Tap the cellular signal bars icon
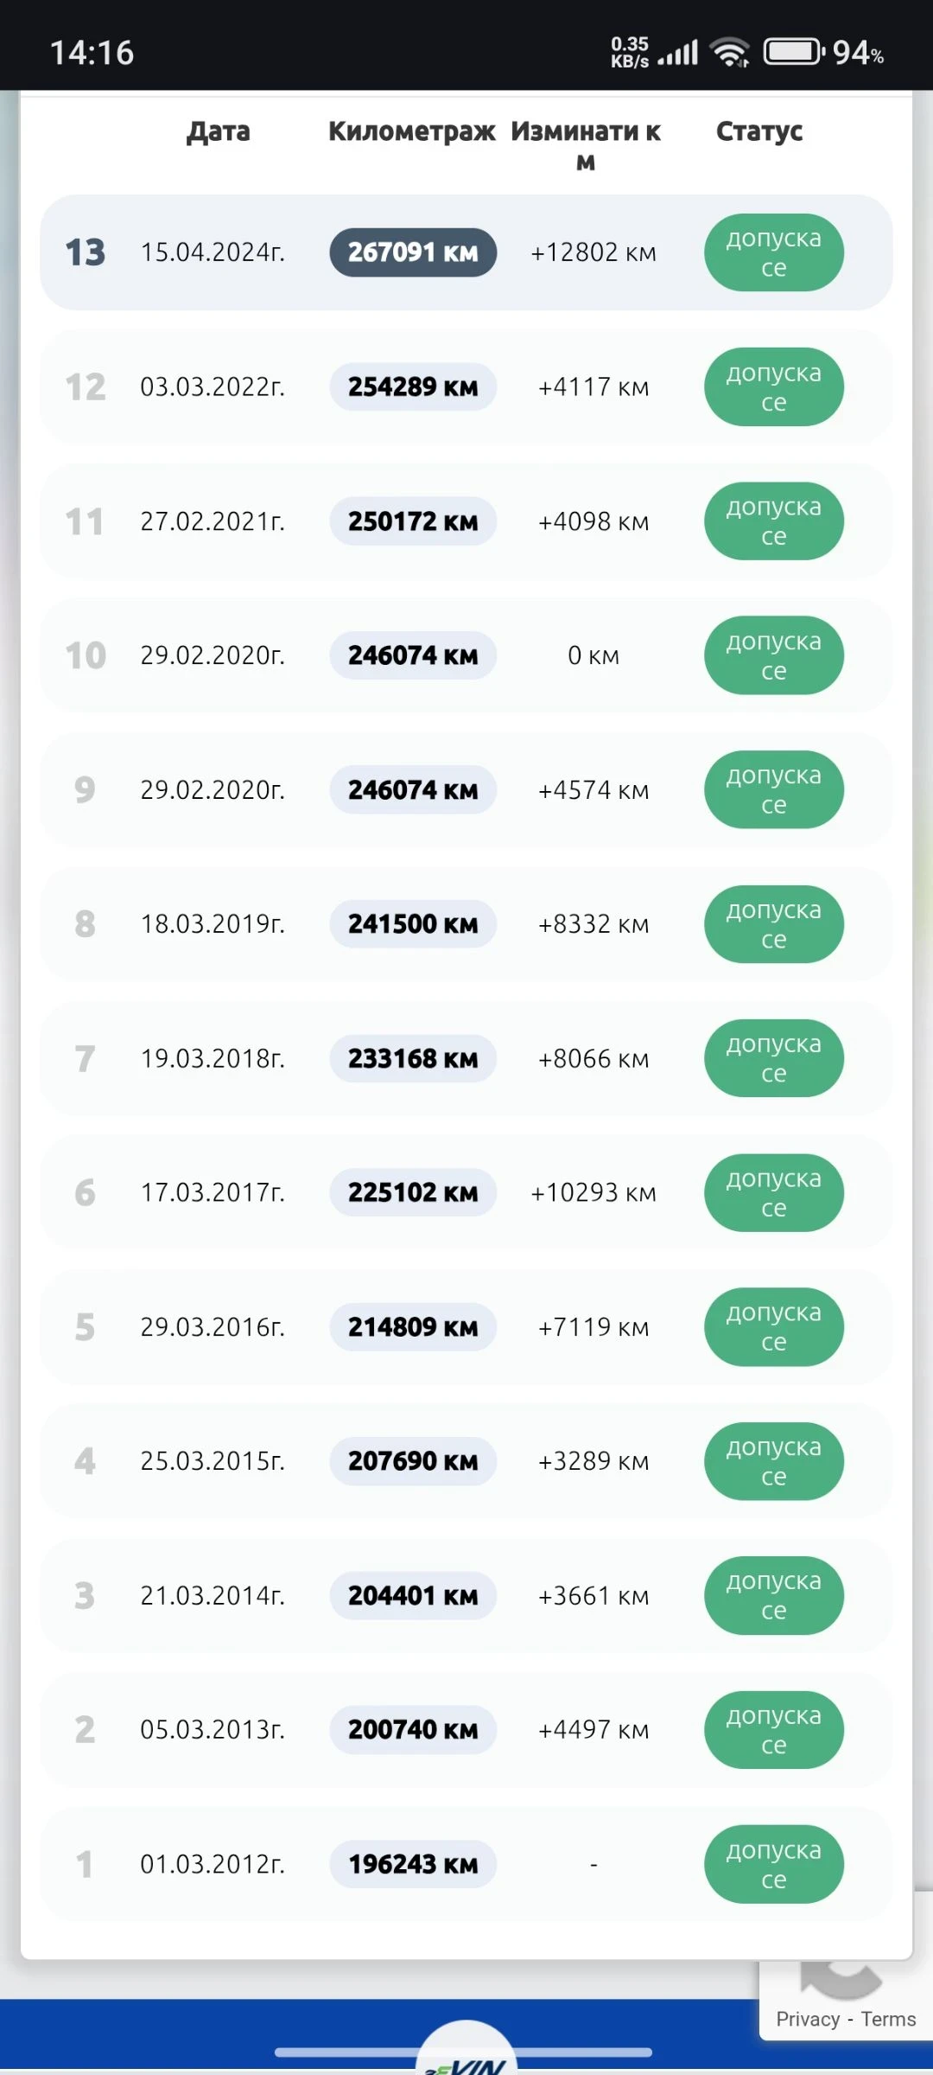933x2075 pixels. coord(678,53)
